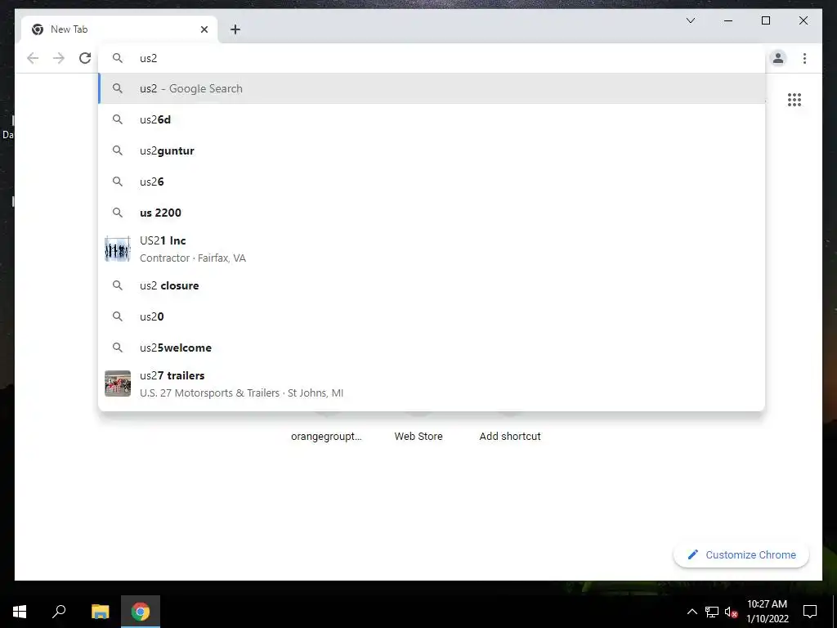Image resolution: width=837 pixels, height=628 pixels.
Task: Open the notification center icon
Action: 810,612
